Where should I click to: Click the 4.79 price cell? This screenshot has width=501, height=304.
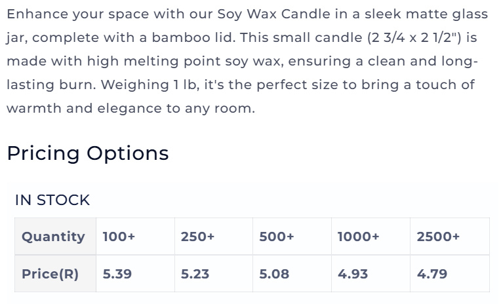coord(450,274)
